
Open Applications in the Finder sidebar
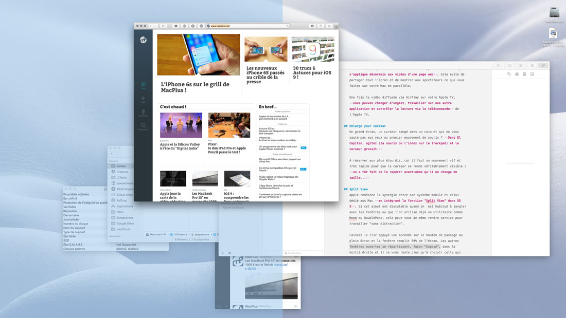(x=125, y=206)
